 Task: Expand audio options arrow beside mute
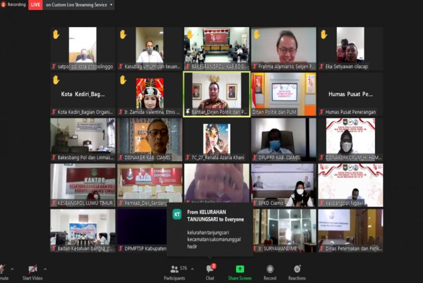(x=12, y=269)
